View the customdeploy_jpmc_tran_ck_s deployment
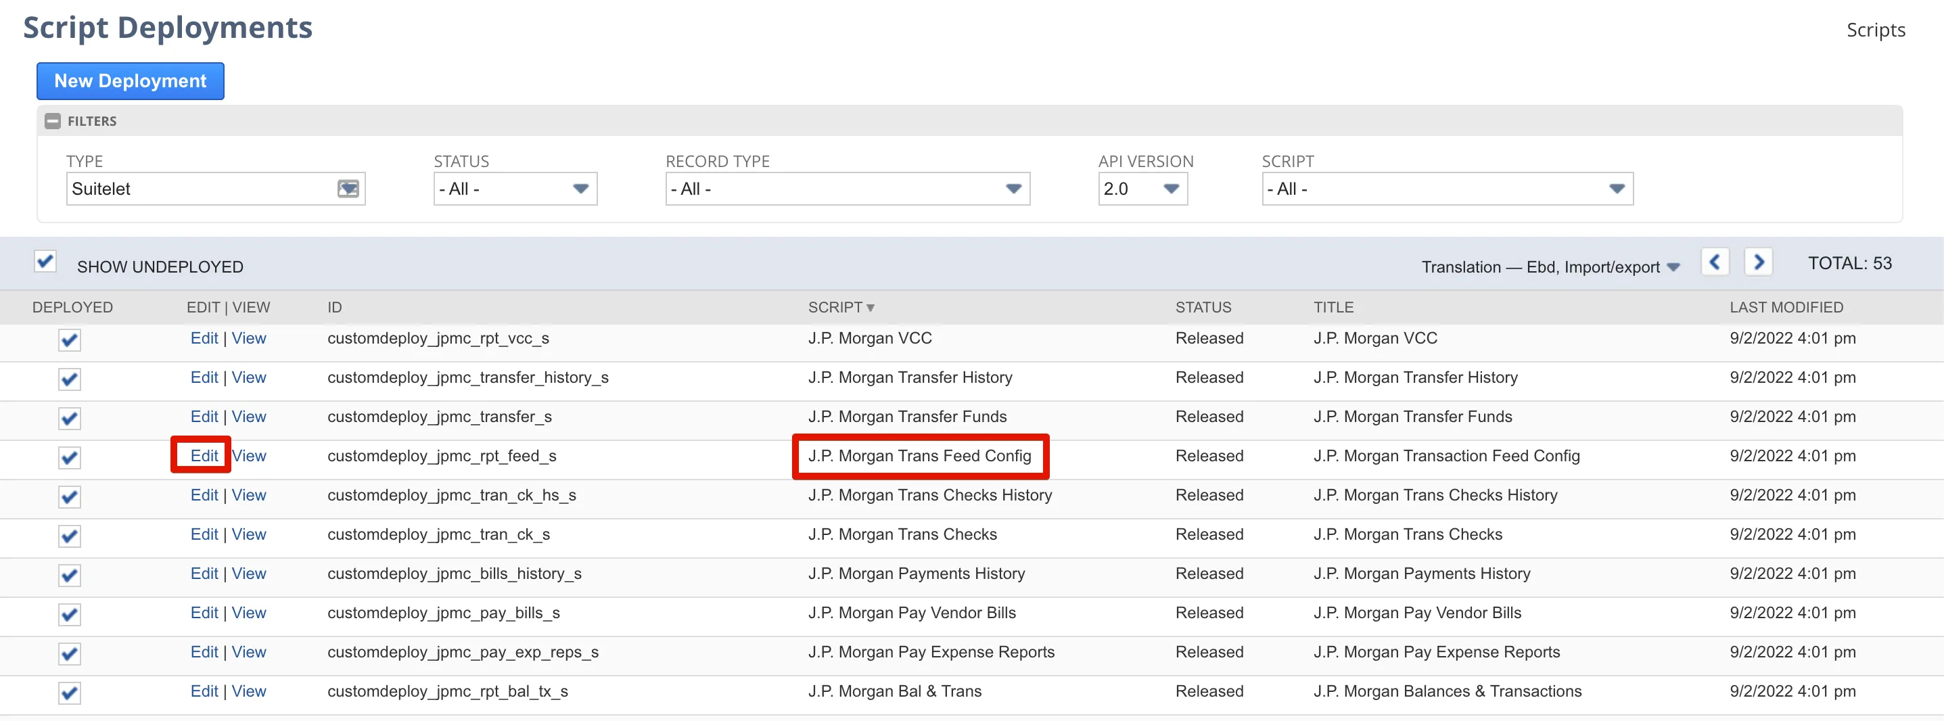The width and height of the screenshot is (1944, 721). pyautogui.click(x=249, y=534)
